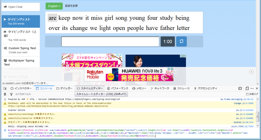Click the スマホ割引キャンペーン ad
Image resolution: width=261 pixels, height=140 pixels.
click(92, 60)
